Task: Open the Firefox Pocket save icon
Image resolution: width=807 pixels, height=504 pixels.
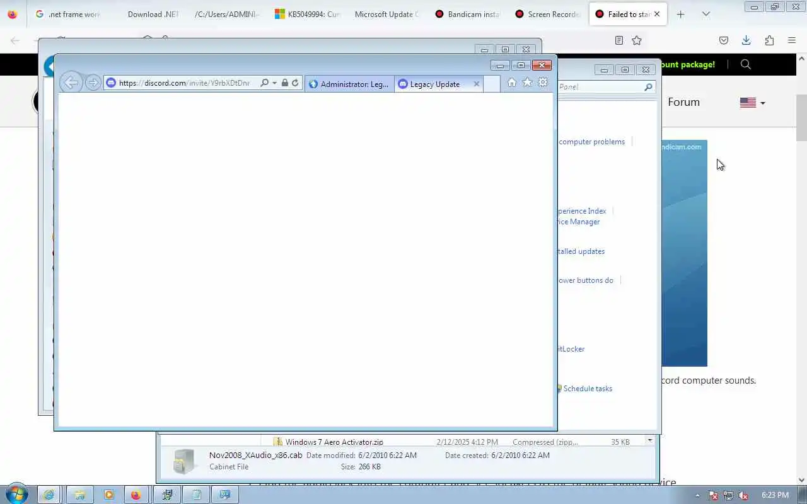Action: (x=724, y=40)
